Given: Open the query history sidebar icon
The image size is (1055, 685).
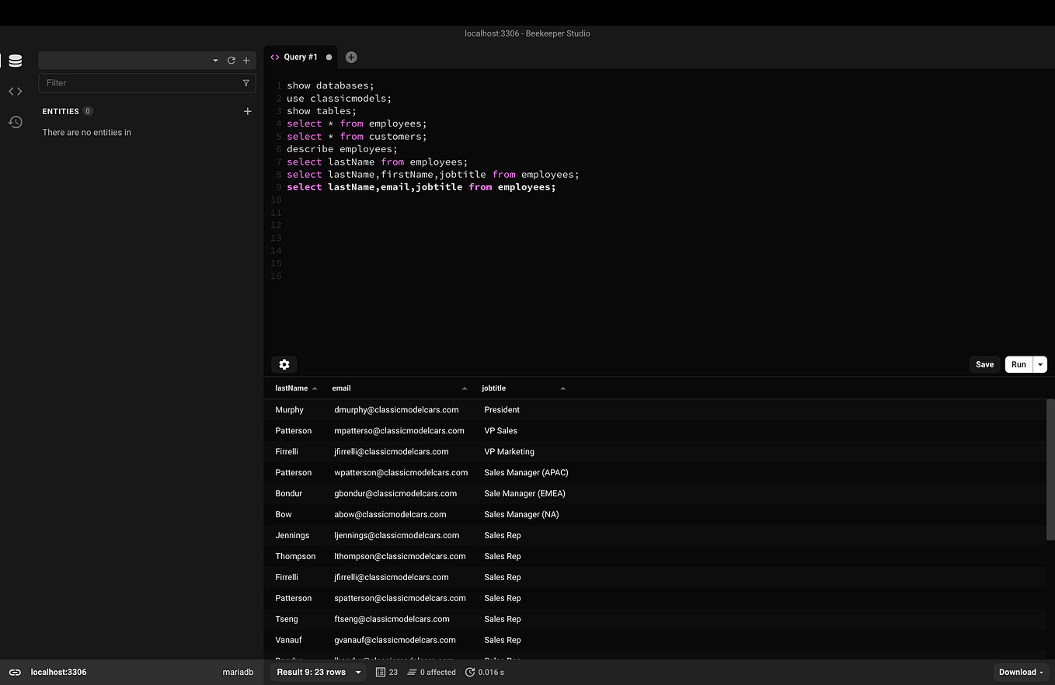Looking at the screenshot, I should click(15, 122).
